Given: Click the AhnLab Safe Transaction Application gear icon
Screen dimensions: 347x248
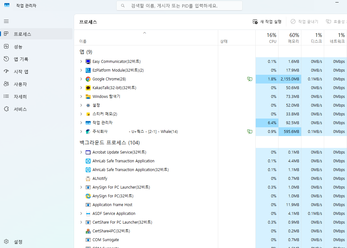Looking at the screenshot, I should pos(88,161).
